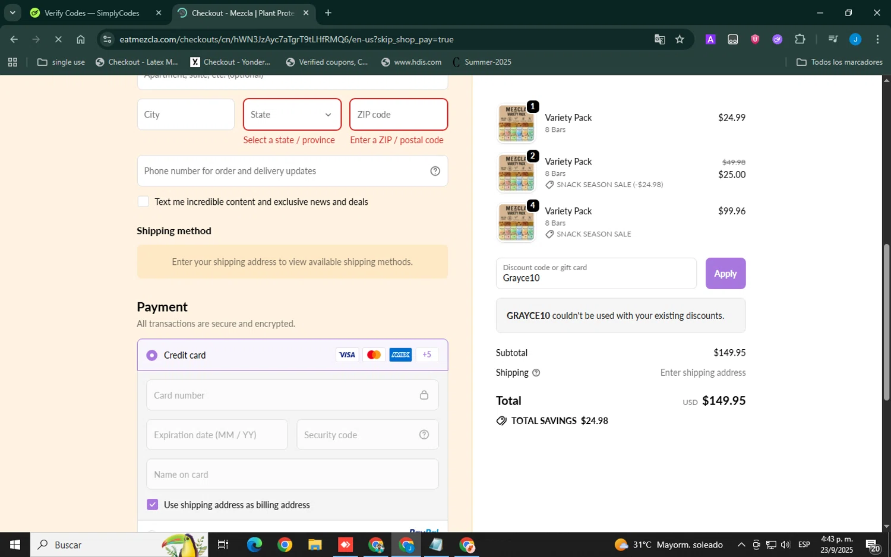Open the Windows search box Buscar
Screen dimensions: 891x557
click(x=119, y=545)
